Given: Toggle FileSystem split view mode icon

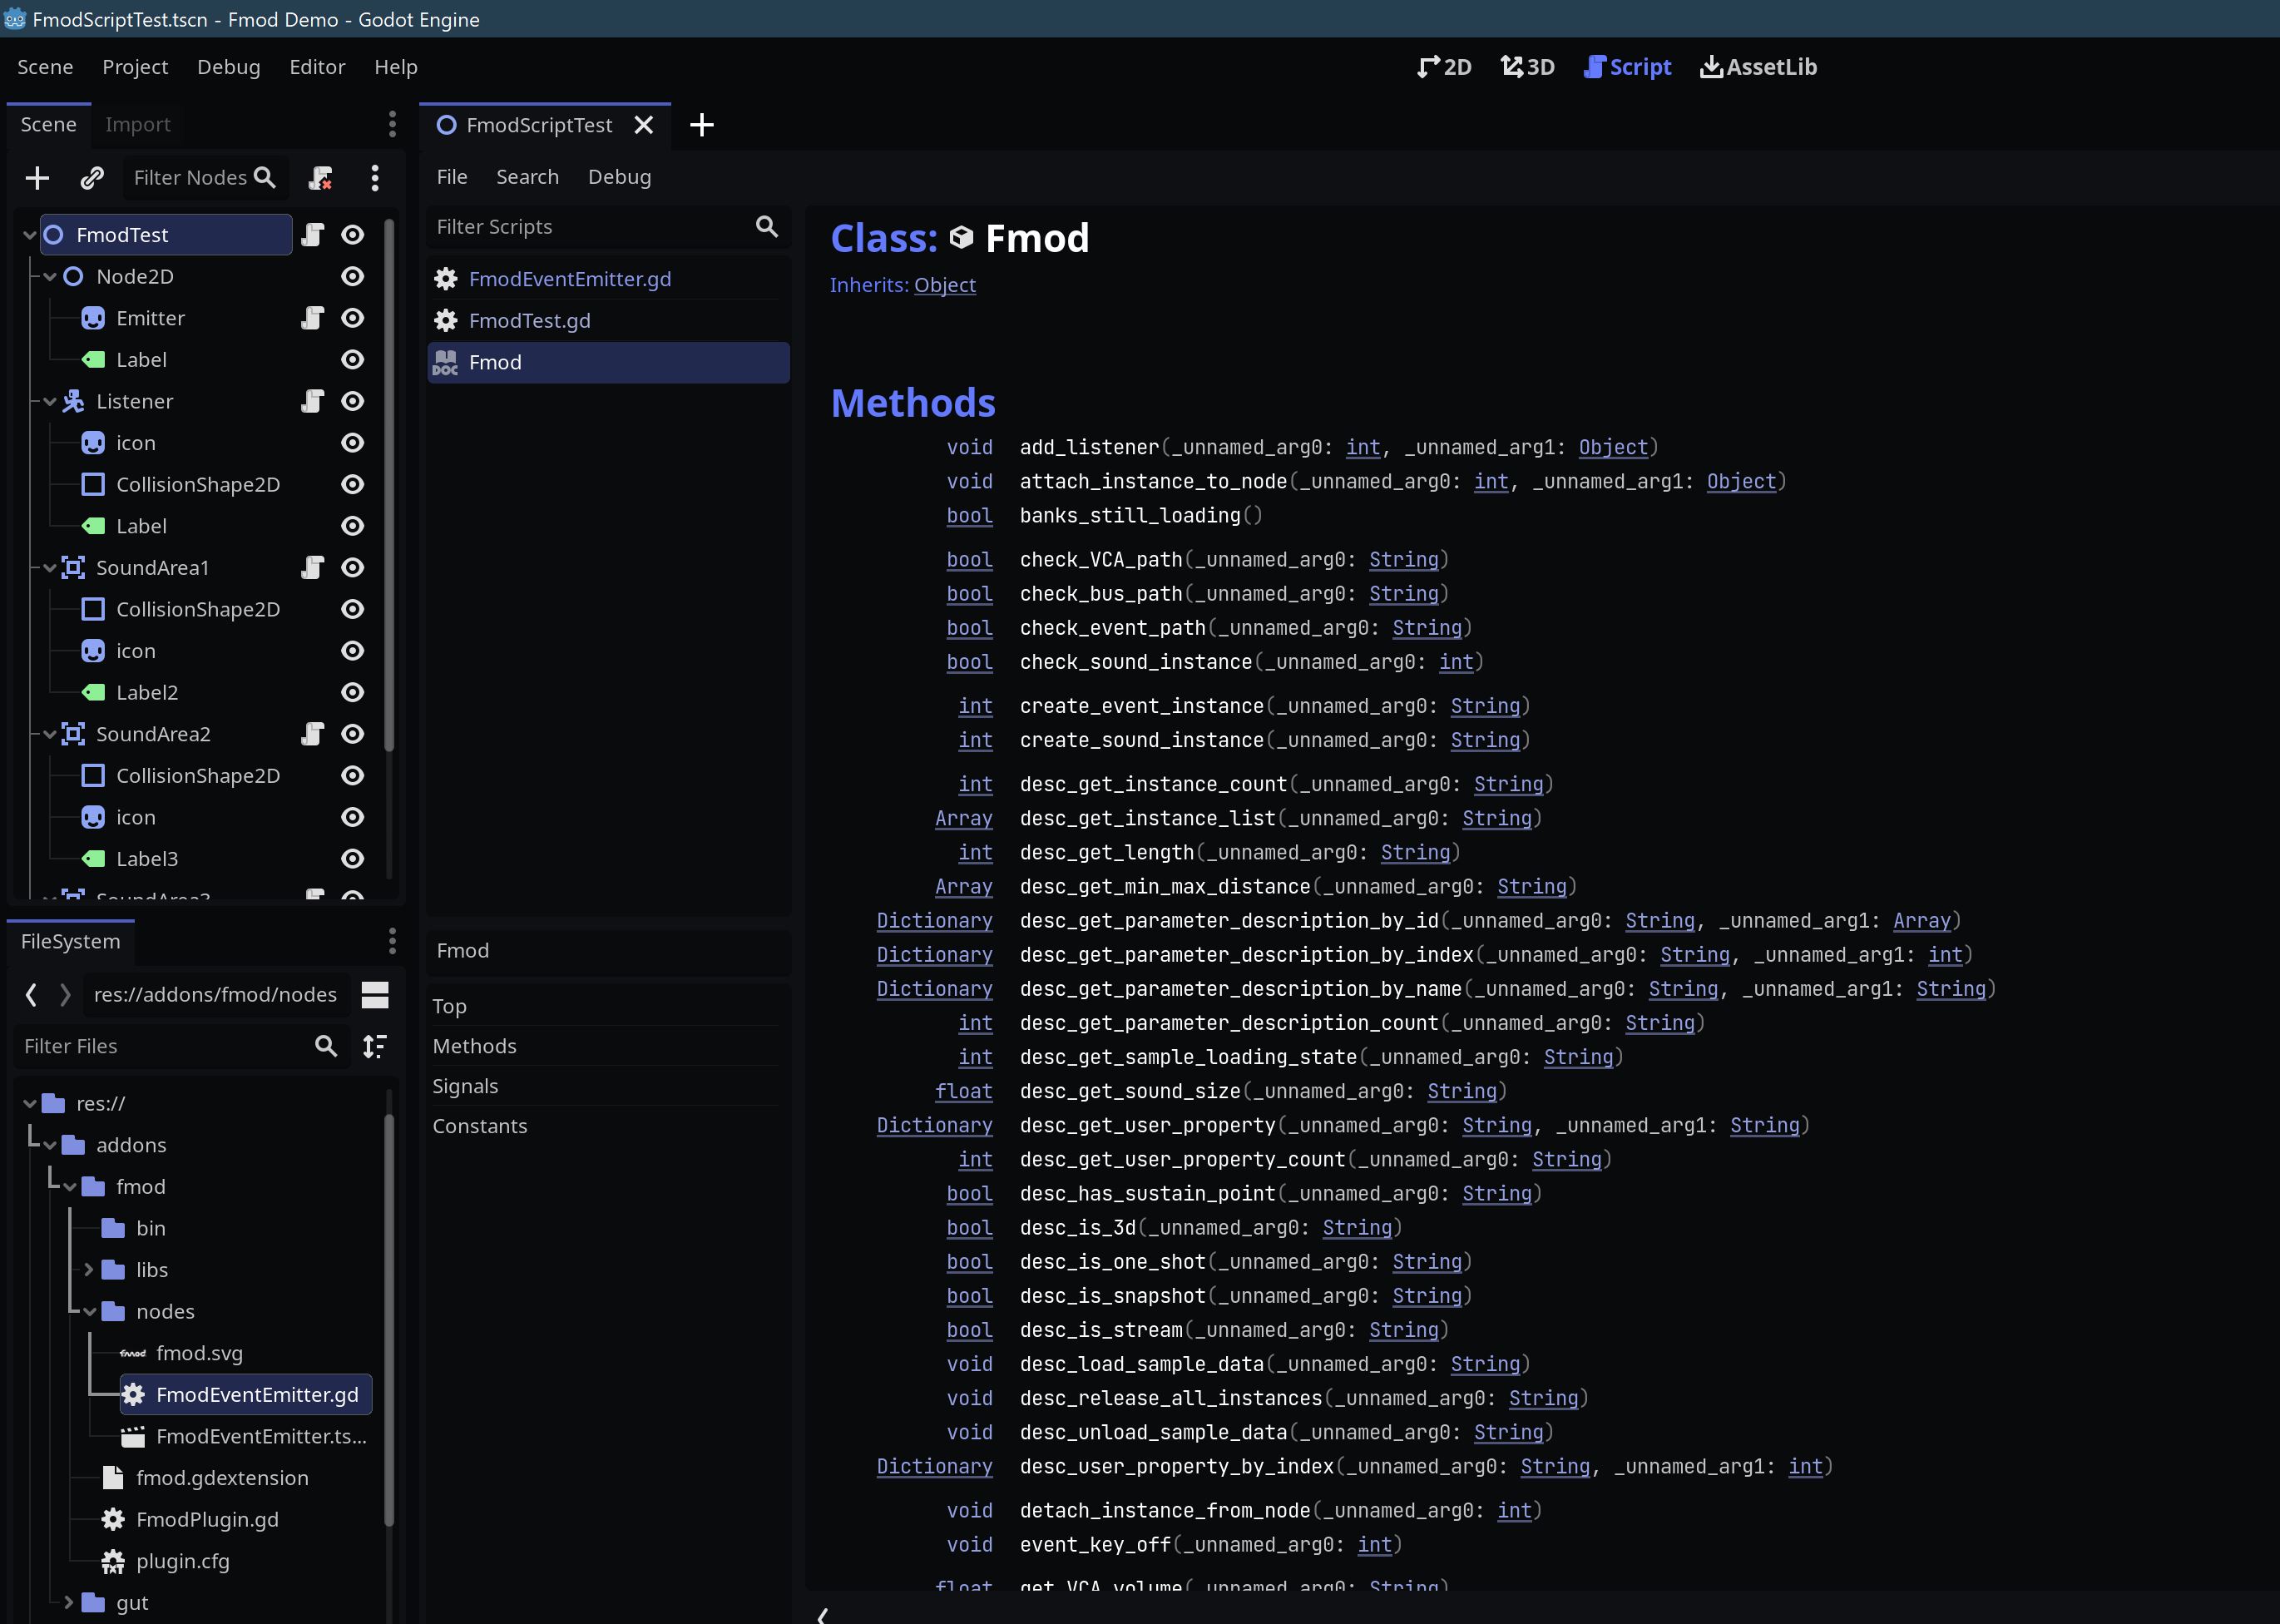Looking at the screenshot, I should [375, 995].
